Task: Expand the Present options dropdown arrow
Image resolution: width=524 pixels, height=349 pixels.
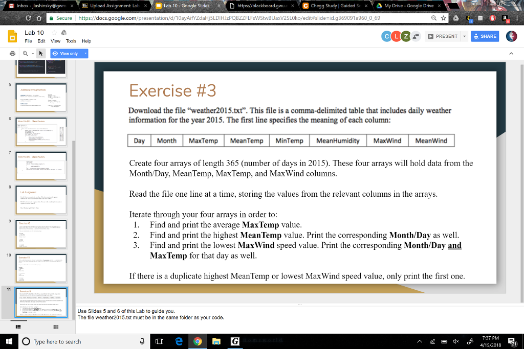Action: tap(464, 36)
